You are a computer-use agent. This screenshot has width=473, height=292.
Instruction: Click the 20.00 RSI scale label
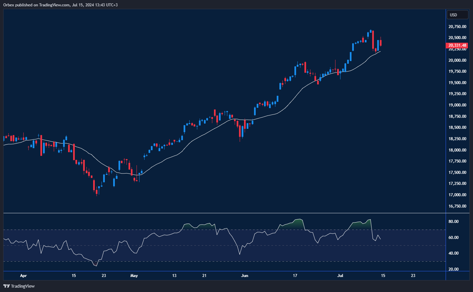coord(453,269)
